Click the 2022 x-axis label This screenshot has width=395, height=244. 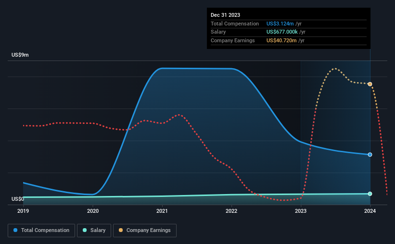point(231,211)
